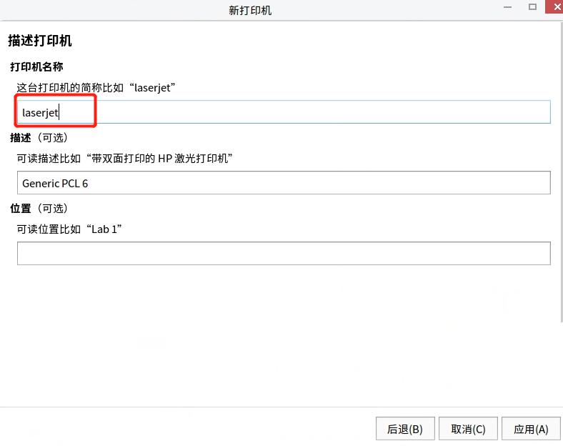This screenshot has height=446, width=563.
Task: Click the vertical scrollbar on the right edge
Action: point(561,172)
